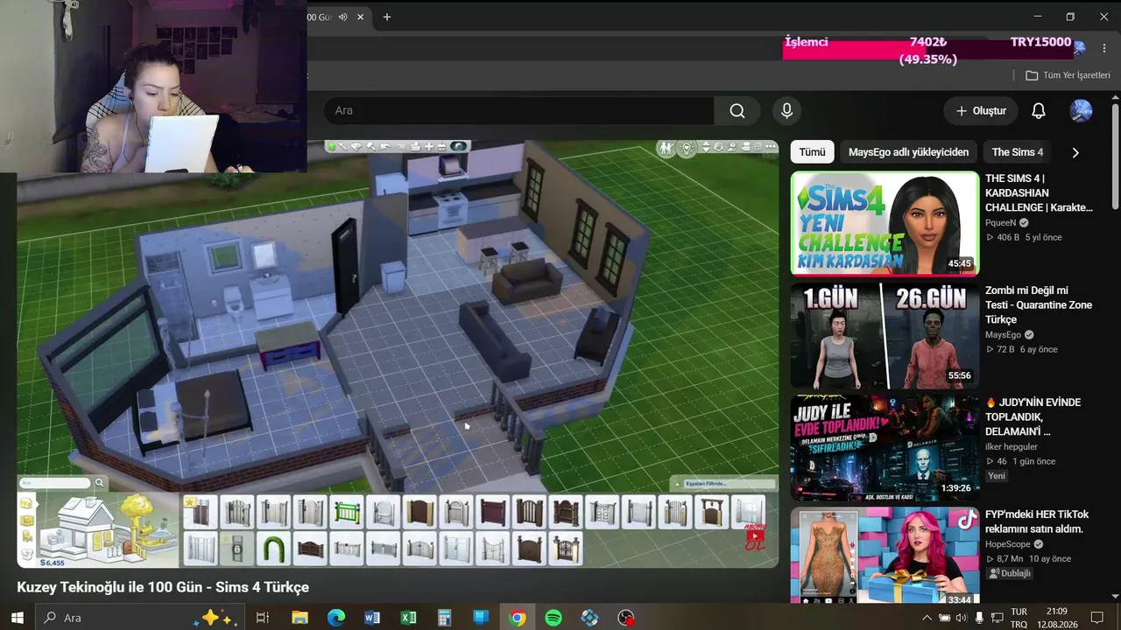Go to PqueeN channel
1121x630 pixels.
1003,223
